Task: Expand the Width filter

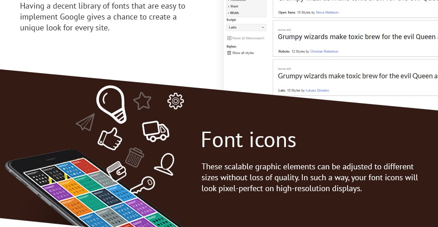Action: tap(234, 13)
